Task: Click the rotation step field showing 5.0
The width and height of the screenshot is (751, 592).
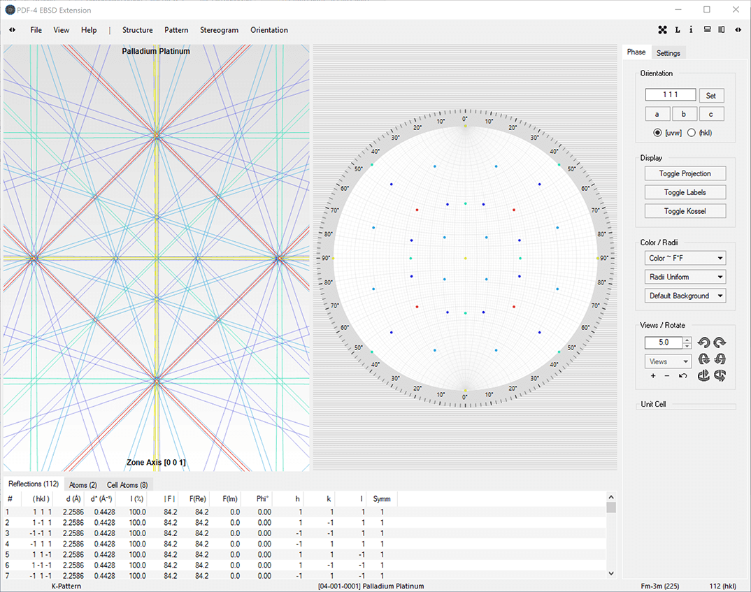Action: [664, 342]
